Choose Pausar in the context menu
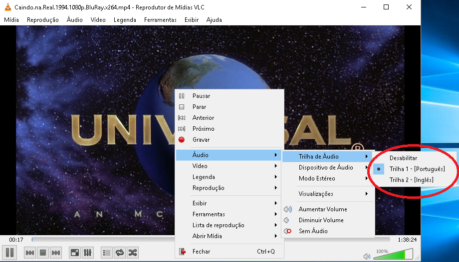The image size is (459, 262). (229, 96)
